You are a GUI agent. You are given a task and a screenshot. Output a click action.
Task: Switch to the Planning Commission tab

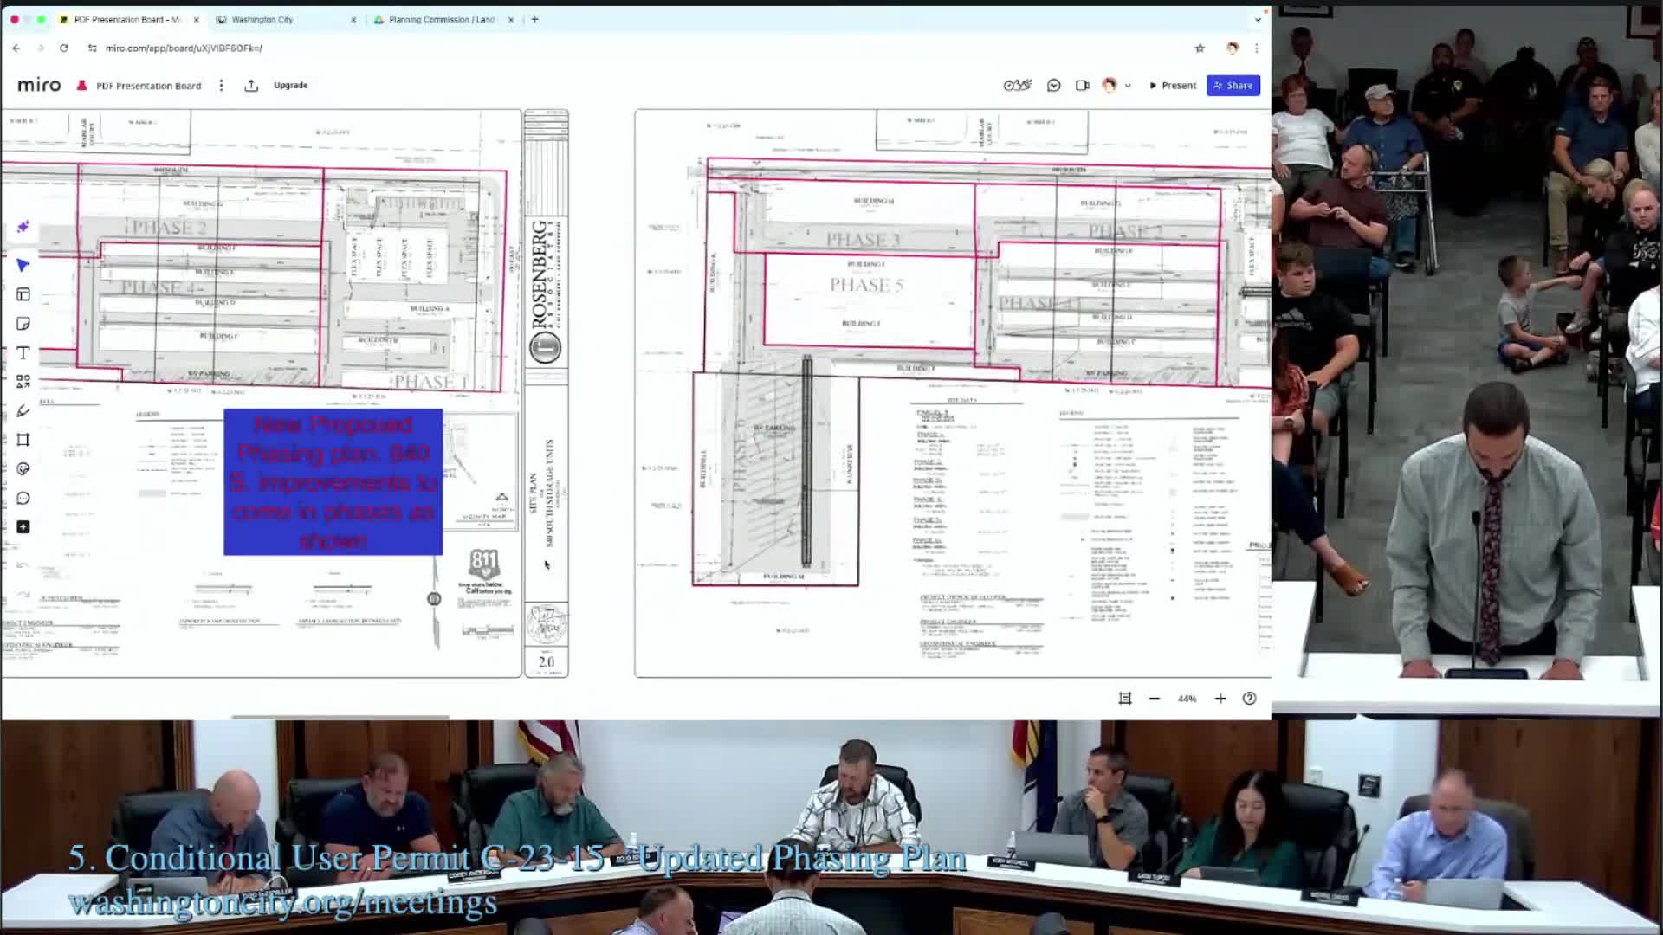pyautogui.click(x=437, y=18)
